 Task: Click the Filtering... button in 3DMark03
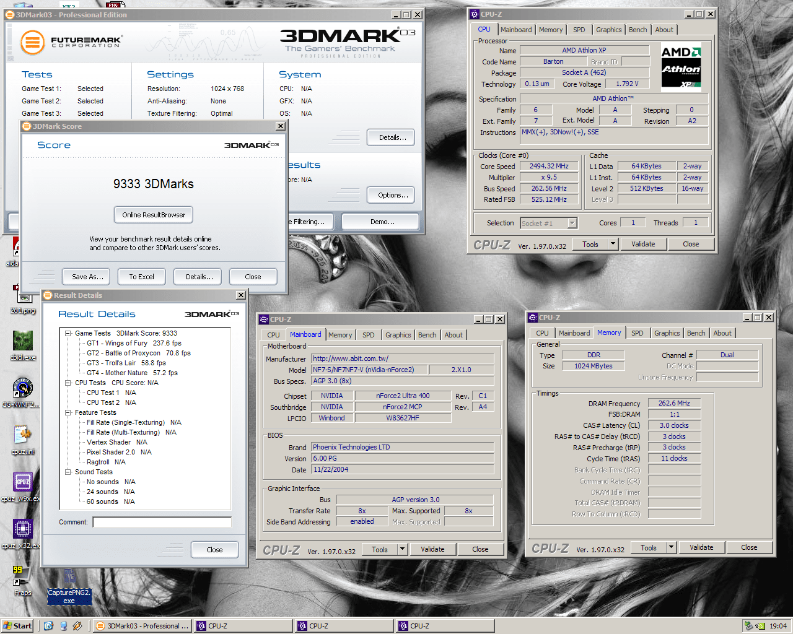coord(311,222)
